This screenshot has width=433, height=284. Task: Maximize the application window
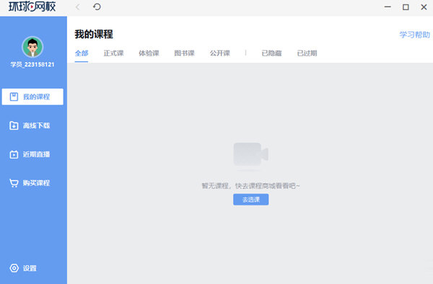tap(406, 7)
